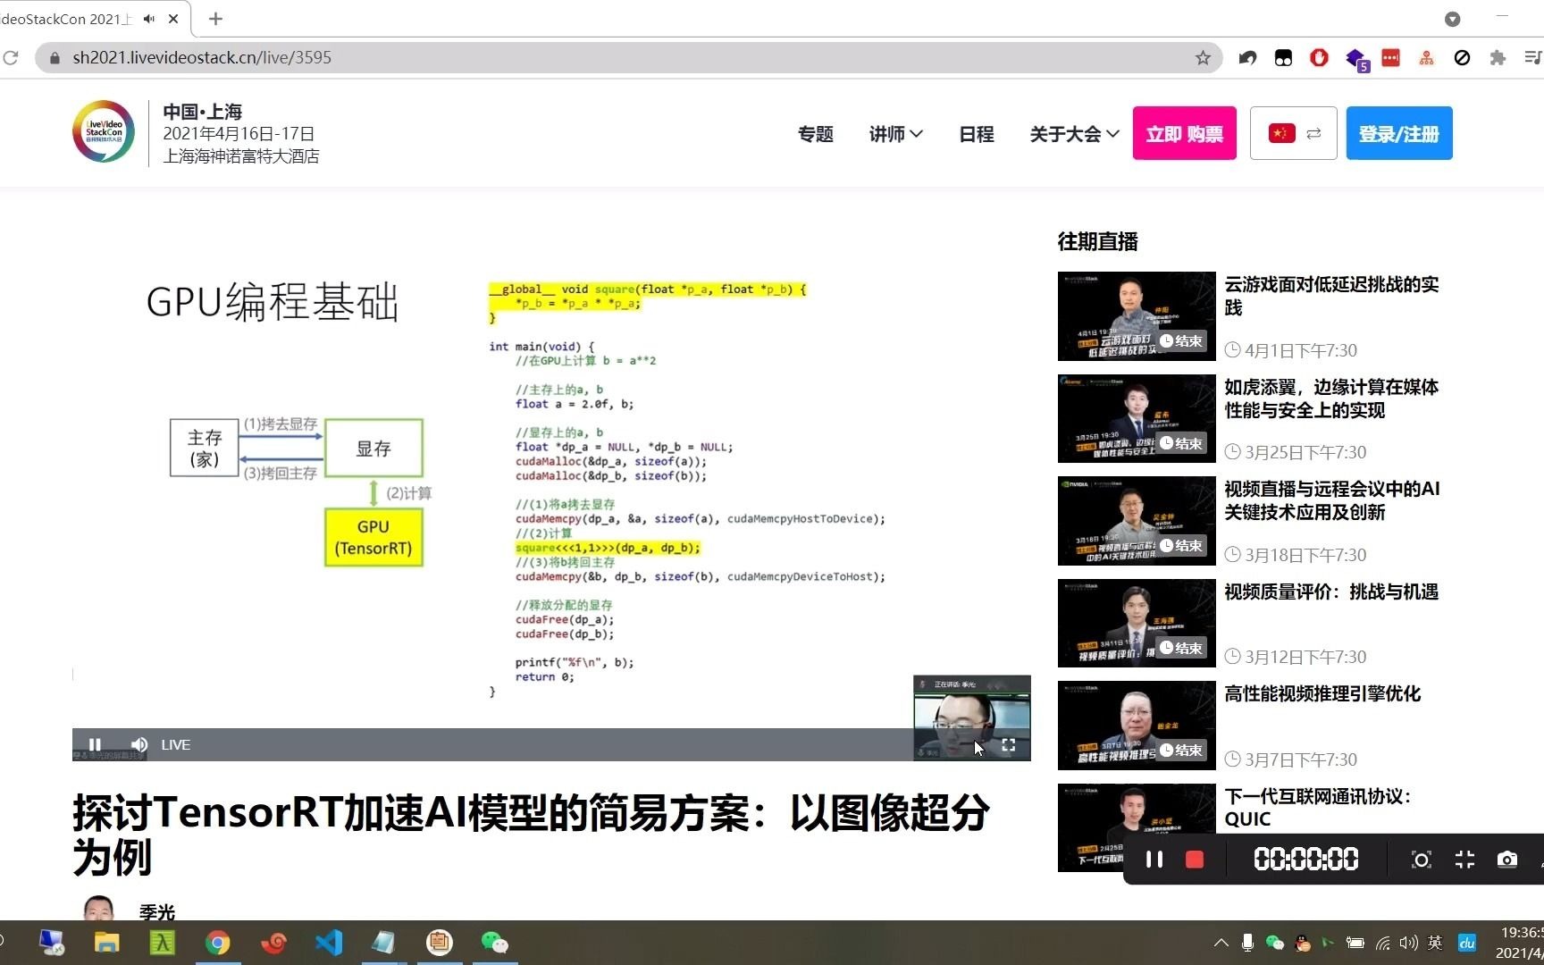The image size is (1544, 965).
Task: Open the black mask extension icon
Action: click(x=1283, y=58)
